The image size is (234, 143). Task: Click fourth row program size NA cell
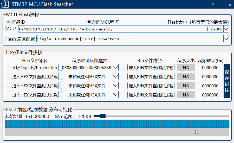point(186,95)
